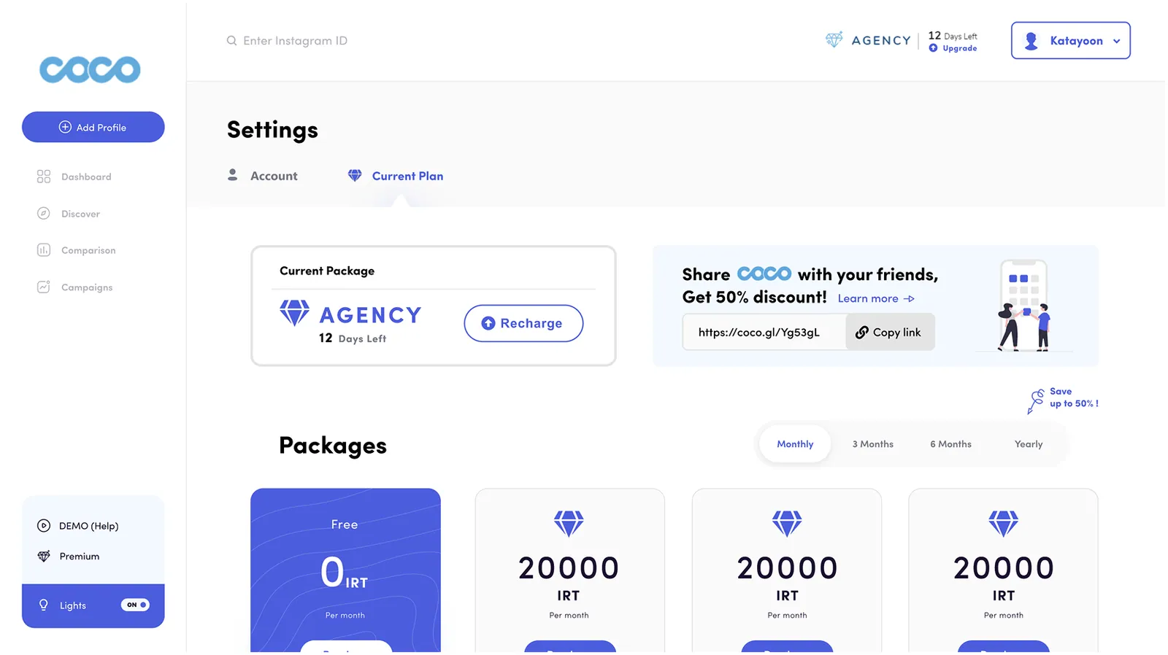Switch to the Account tab

263,176
